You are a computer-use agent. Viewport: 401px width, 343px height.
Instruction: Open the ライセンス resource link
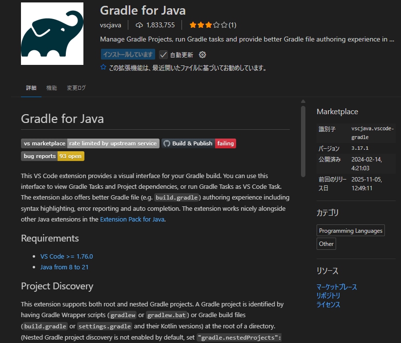point(328,304)
